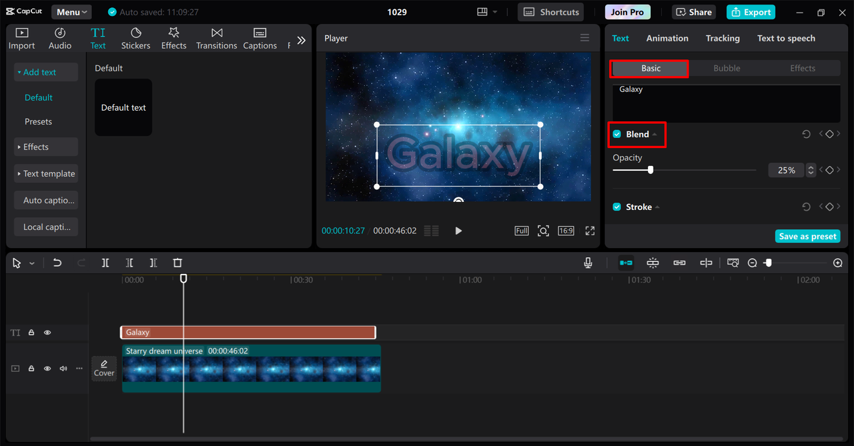Open the Stickers panel in the top toolbar
Viewport: 854px width, 446px height.
(x=135, y=39)
